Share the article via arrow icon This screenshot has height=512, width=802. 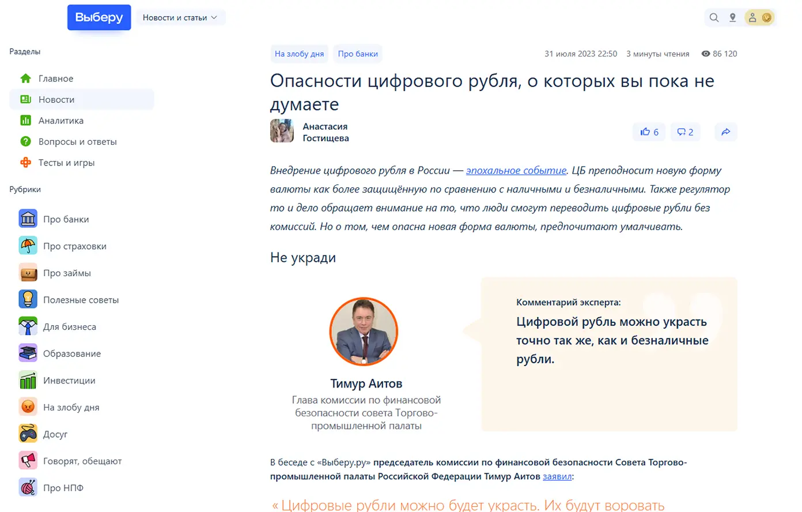(x=725, y=132)
